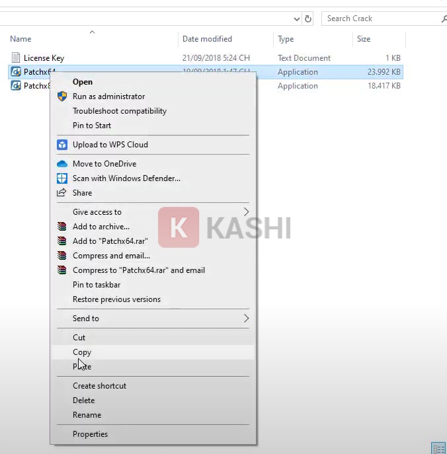Click the refresh icon beside address bar
This screenshot has height=454, width=447.
(x=307, y=19)
